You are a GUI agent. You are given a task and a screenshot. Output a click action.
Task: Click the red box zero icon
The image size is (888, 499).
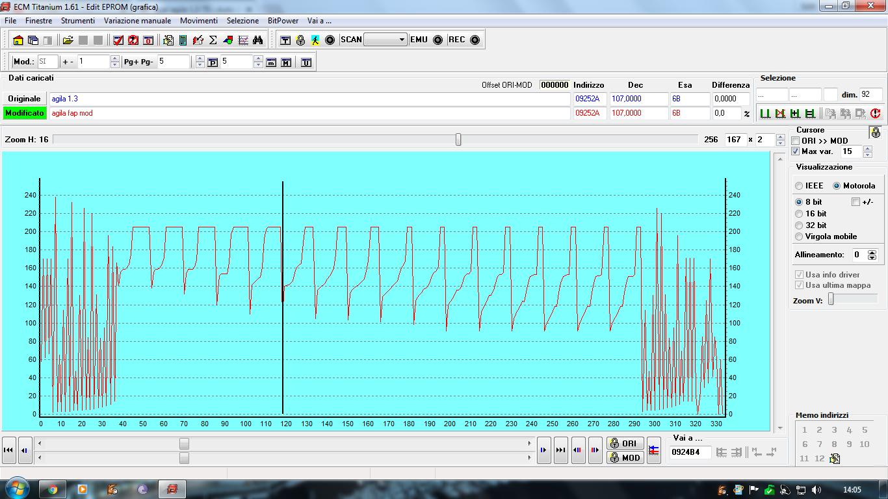148,40
